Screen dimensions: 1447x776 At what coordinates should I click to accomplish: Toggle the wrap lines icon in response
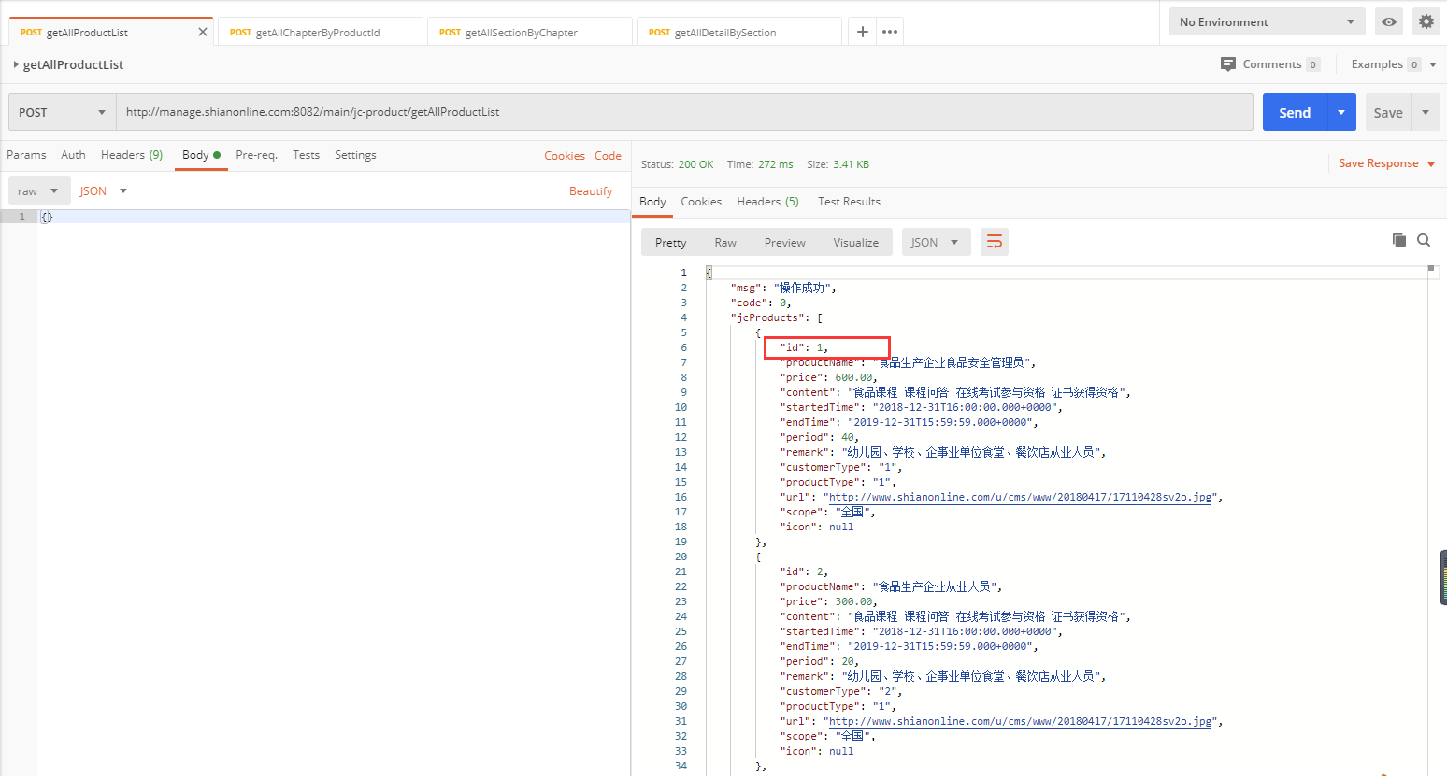point(995,242)
